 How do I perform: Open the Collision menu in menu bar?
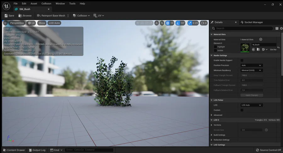pyautogui.click(x=46, y=3)
